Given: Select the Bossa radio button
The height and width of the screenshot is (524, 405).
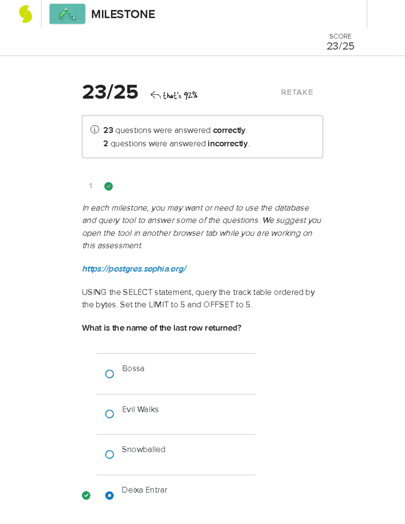Looking at the screenshot, I should coord(109,374).
